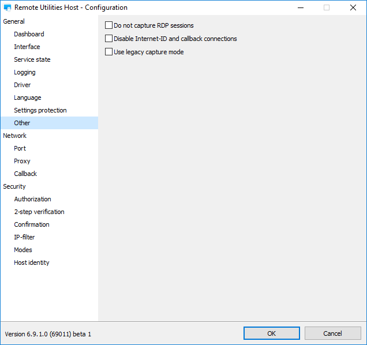This screenshot has width=367, height=345.
Task: Open the Logging section
Action: pos(25,72)
